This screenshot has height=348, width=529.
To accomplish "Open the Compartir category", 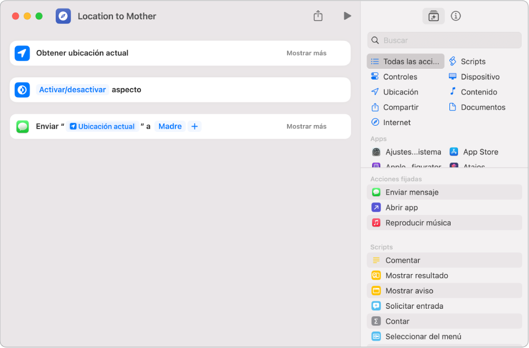I will tap(395, 107).
